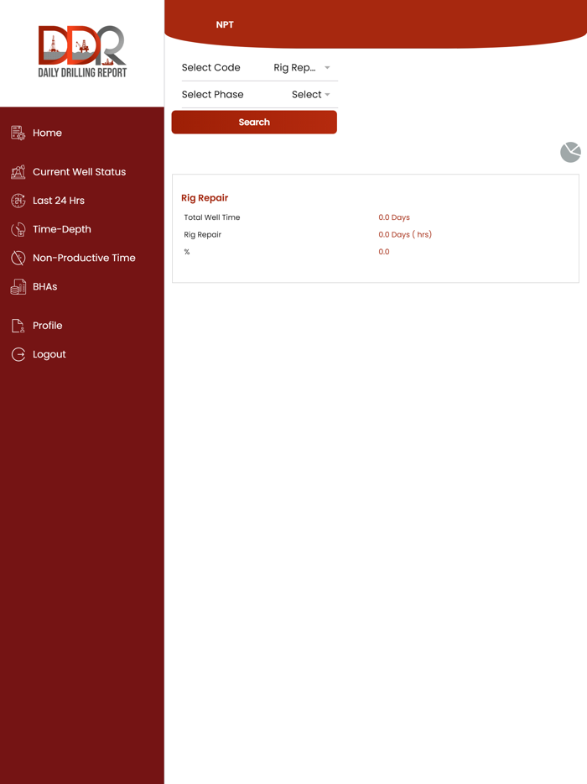The image size is (587, 784).
Task: Click the percentage 0.0 value
Action: (x=384, y=252)
